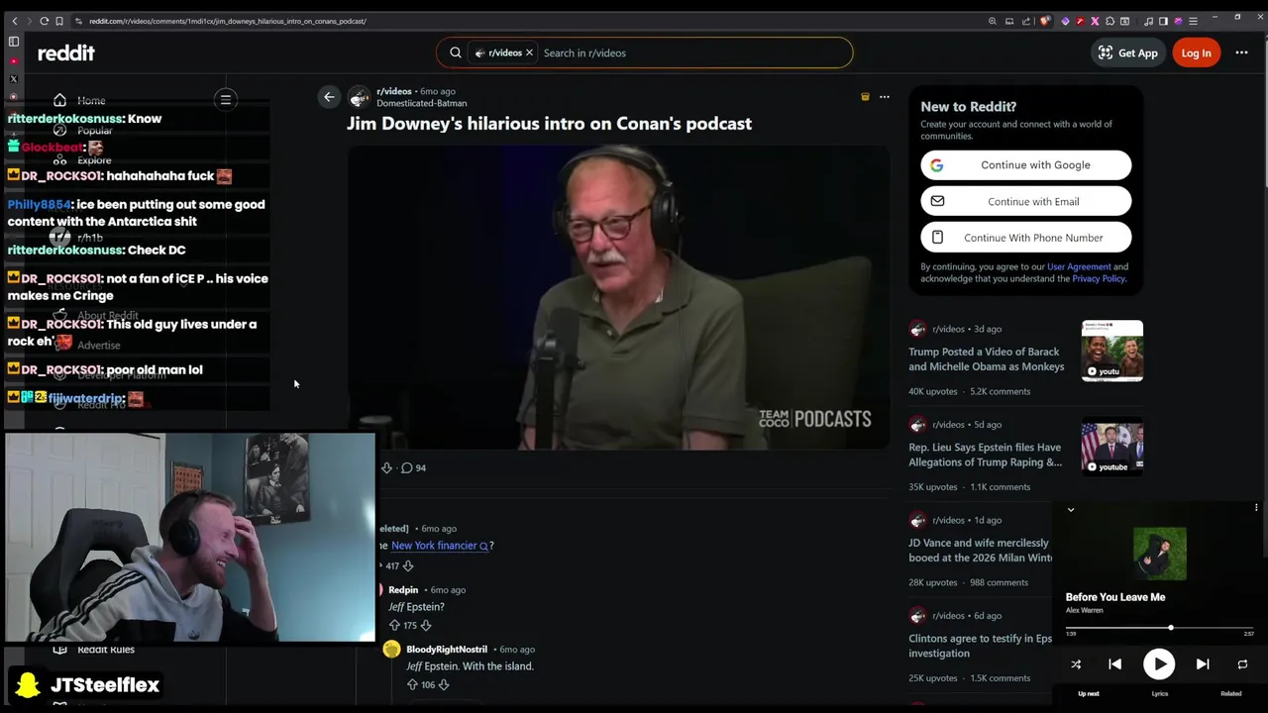The width and height of the screenshot is (1268, 713).
Task: Upvote Redpin's comment
Action: coord(394,625)
